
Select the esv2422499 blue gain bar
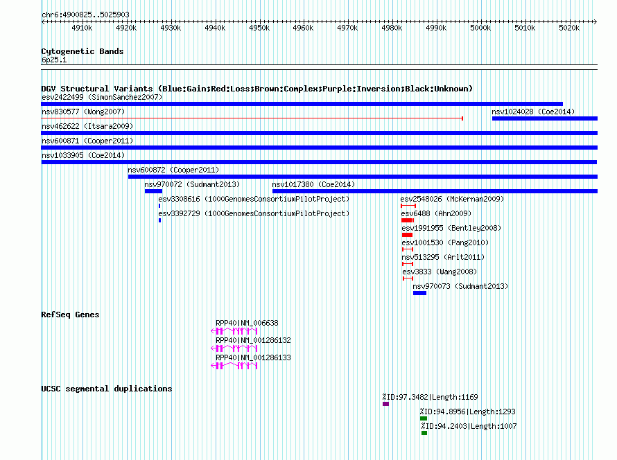pos(302,104)
